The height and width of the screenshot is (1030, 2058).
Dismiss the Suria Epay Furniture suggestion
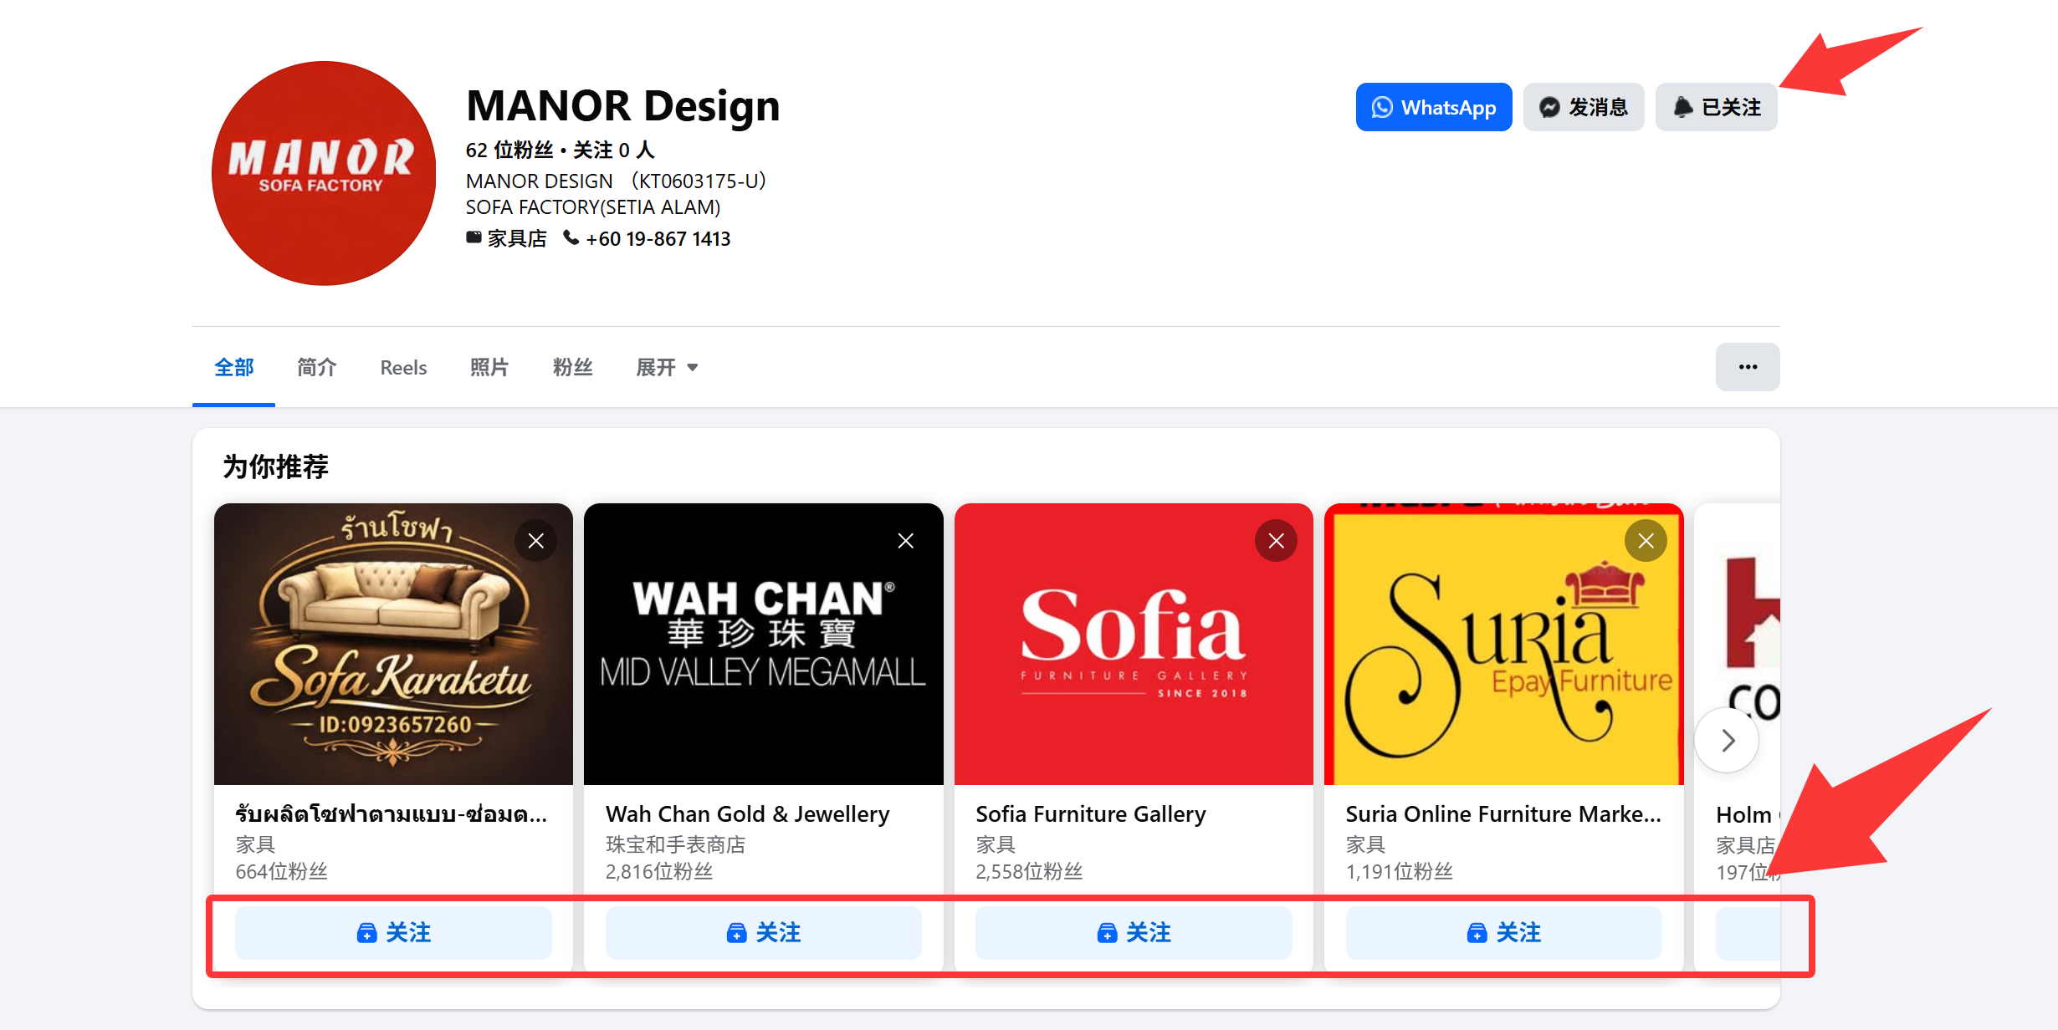click(1646, 541)
